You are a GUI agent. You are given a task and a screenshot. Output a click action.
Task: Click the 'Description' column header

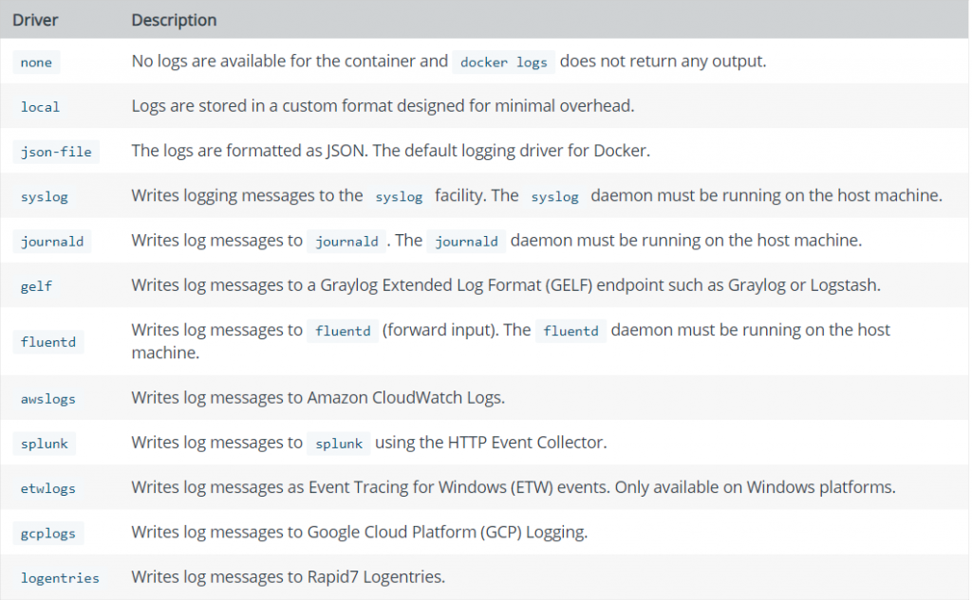click(174, 20)
